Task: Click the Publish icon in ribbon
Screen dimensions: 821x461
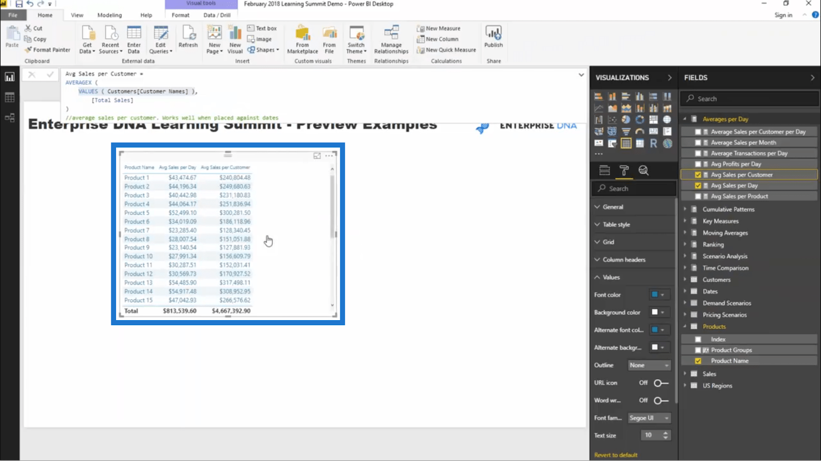Action: click(494, 36)
